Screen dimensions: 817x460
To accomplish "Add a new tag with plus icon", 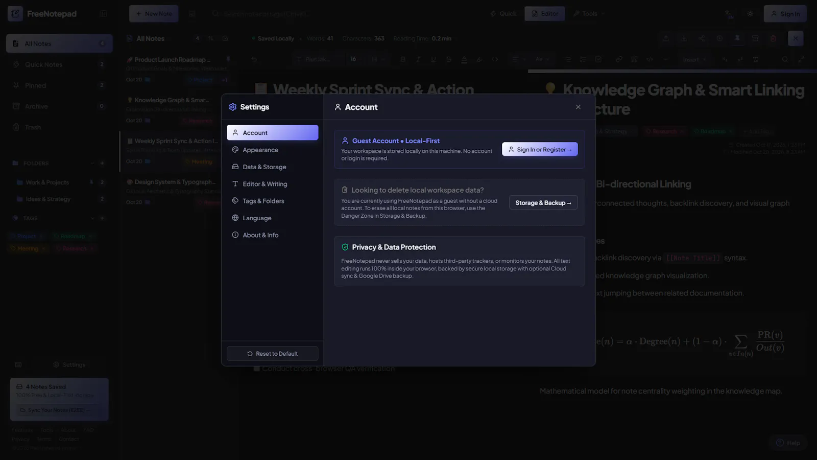I will coord(102,218).
